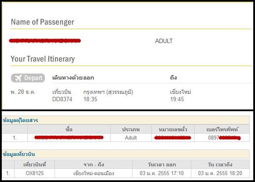255x182 pixels.
Task: Select the เชียงใหม่ destination text
Action: click(180, 92)
